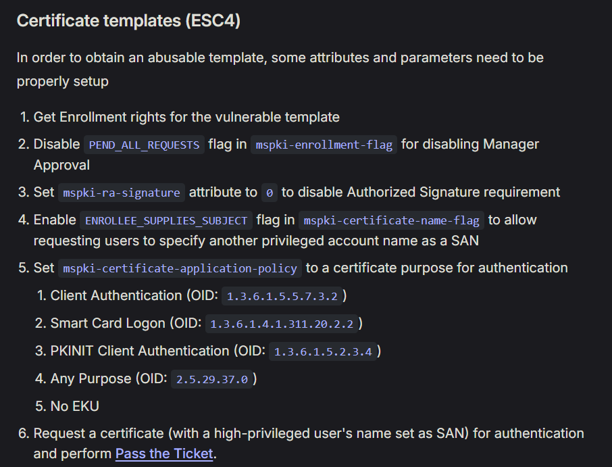The image size is (612, 467).
Task: Click the Smart Card Logon OID 1.3.6.1.4.1.311.20.2.2
Action: (x=282, y=324)
